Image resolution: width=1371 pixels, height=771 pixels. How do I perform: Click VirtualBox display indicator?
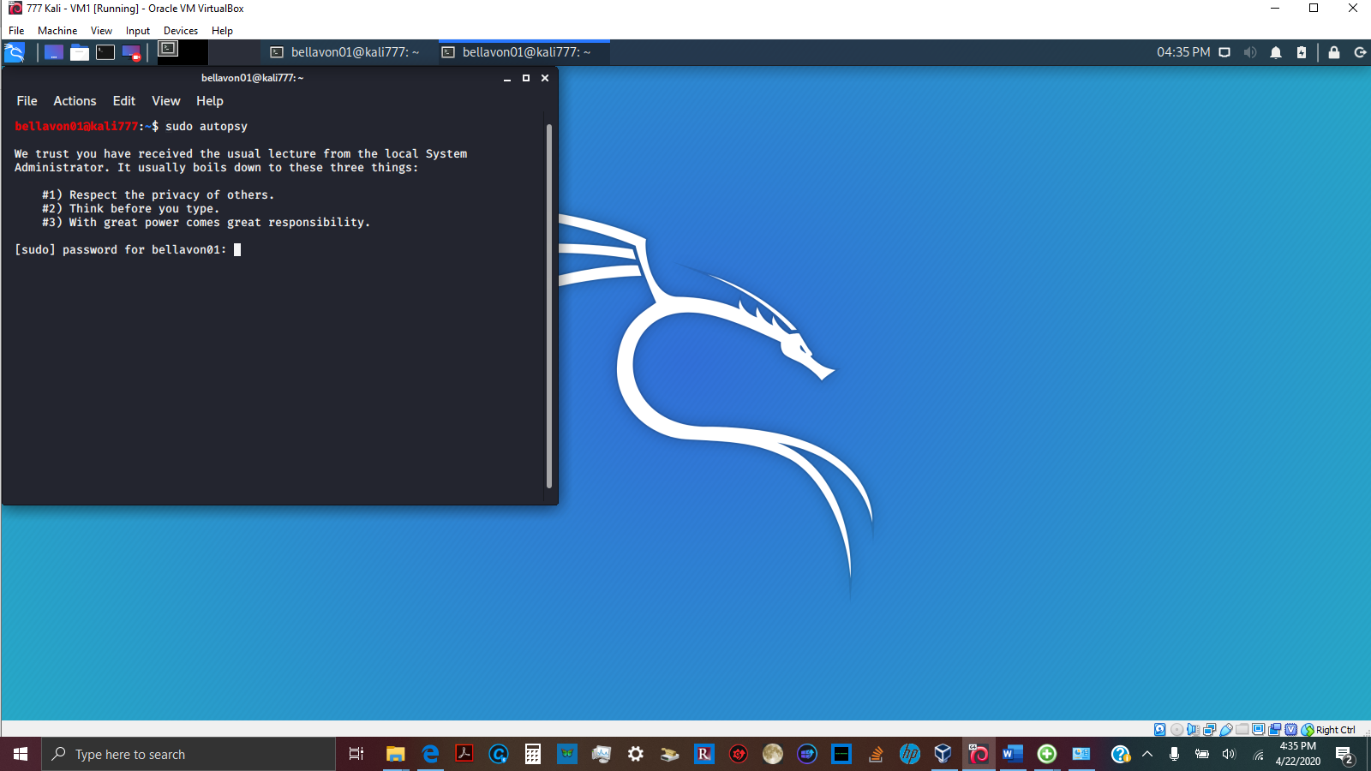tap(1258, 730)
